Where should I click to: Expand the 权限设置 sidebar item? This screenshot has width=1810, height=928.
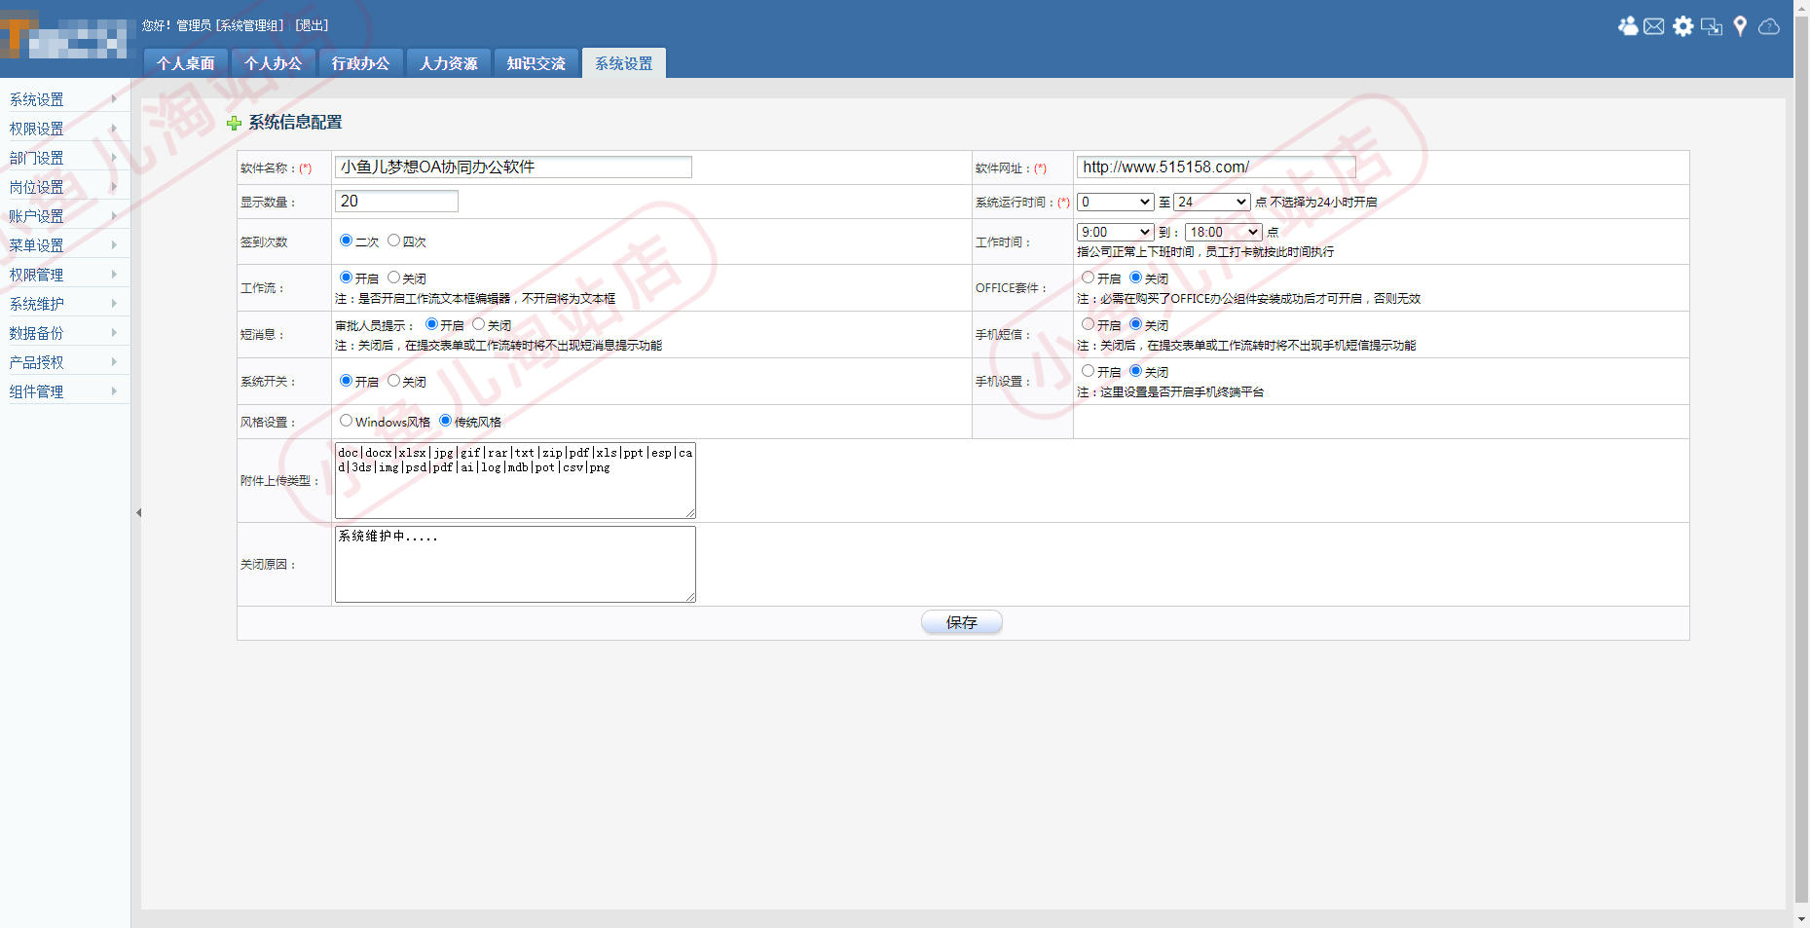click(x=64, y=129)
